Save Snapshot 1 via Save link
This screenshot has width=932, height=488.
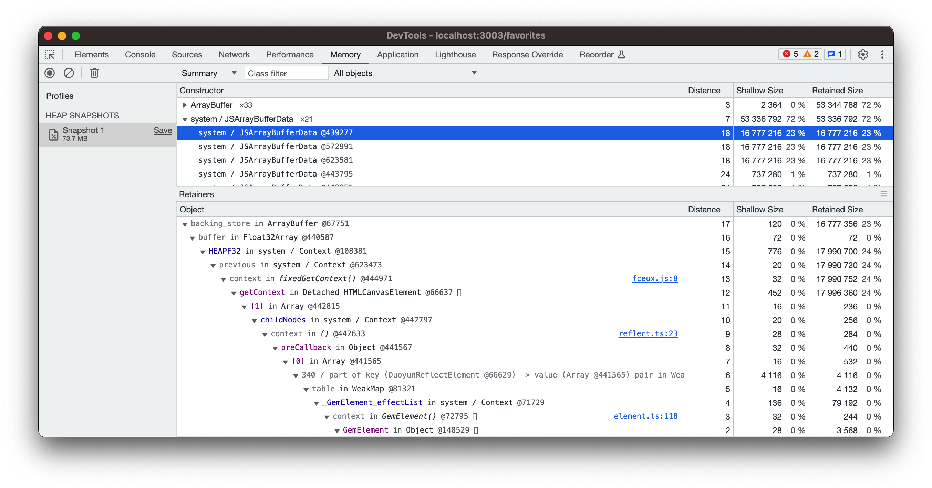[x=163, y=130]
